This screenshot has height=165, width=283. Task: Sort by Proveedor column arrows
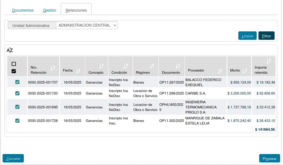220,71
